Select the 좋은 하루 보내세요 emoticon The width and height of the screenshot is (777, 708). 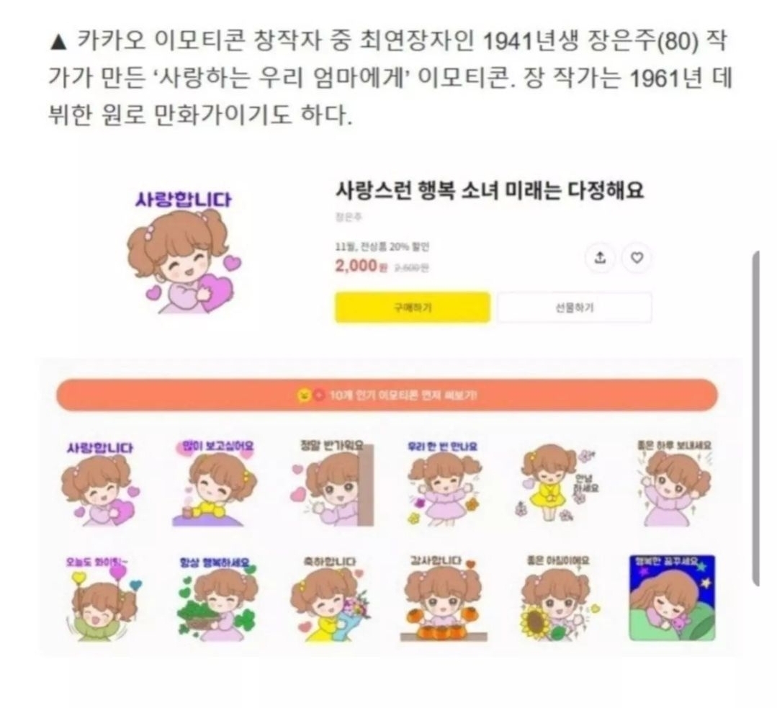click(675, 483)
